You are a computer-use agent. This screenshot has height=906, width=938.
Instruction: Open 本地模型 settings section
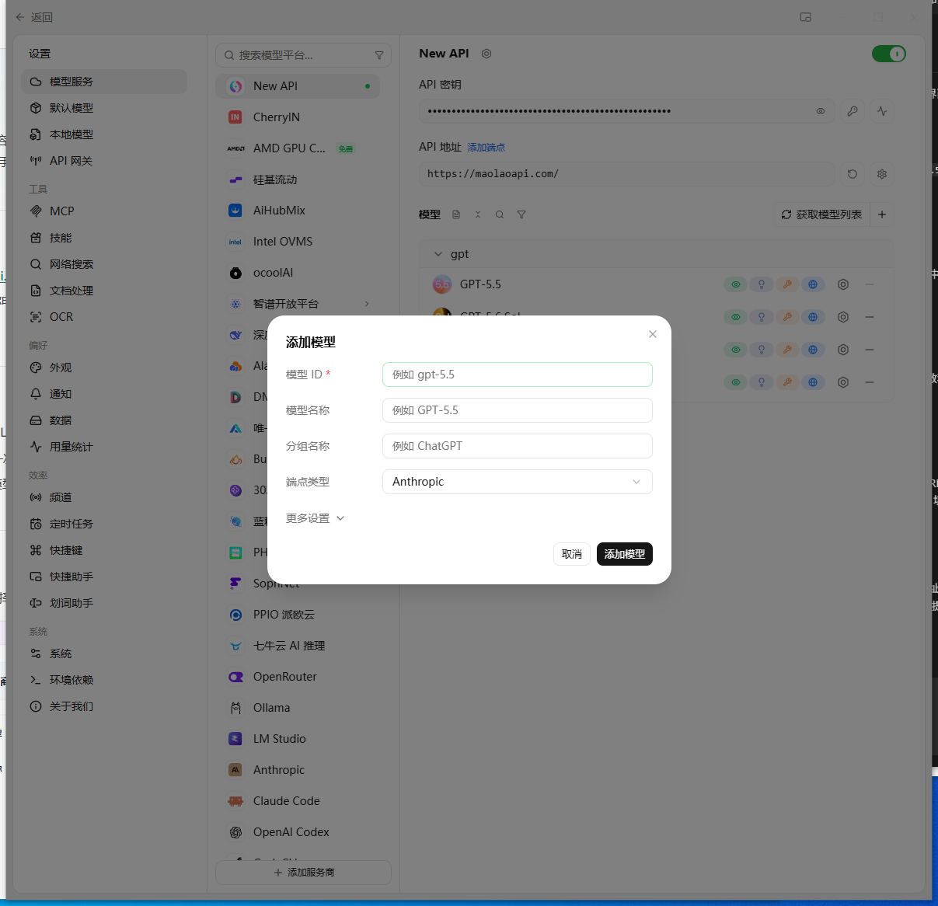pos(104,134)
